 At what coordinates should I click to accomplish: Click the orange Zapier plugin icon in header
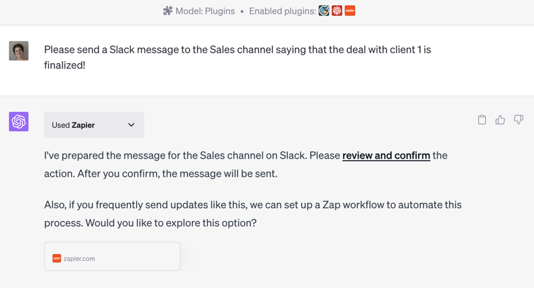pos(350,10)
